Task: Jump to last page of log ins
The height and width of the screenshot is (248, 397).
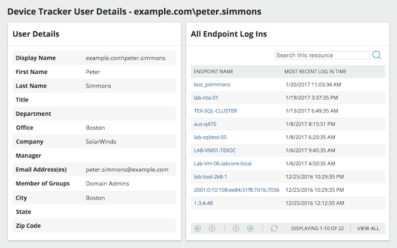Action: point(250,228)
